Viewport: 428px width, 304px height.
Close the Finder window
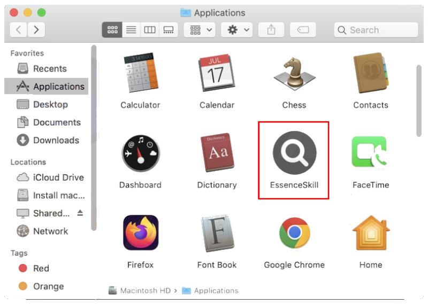coord(14,12)
